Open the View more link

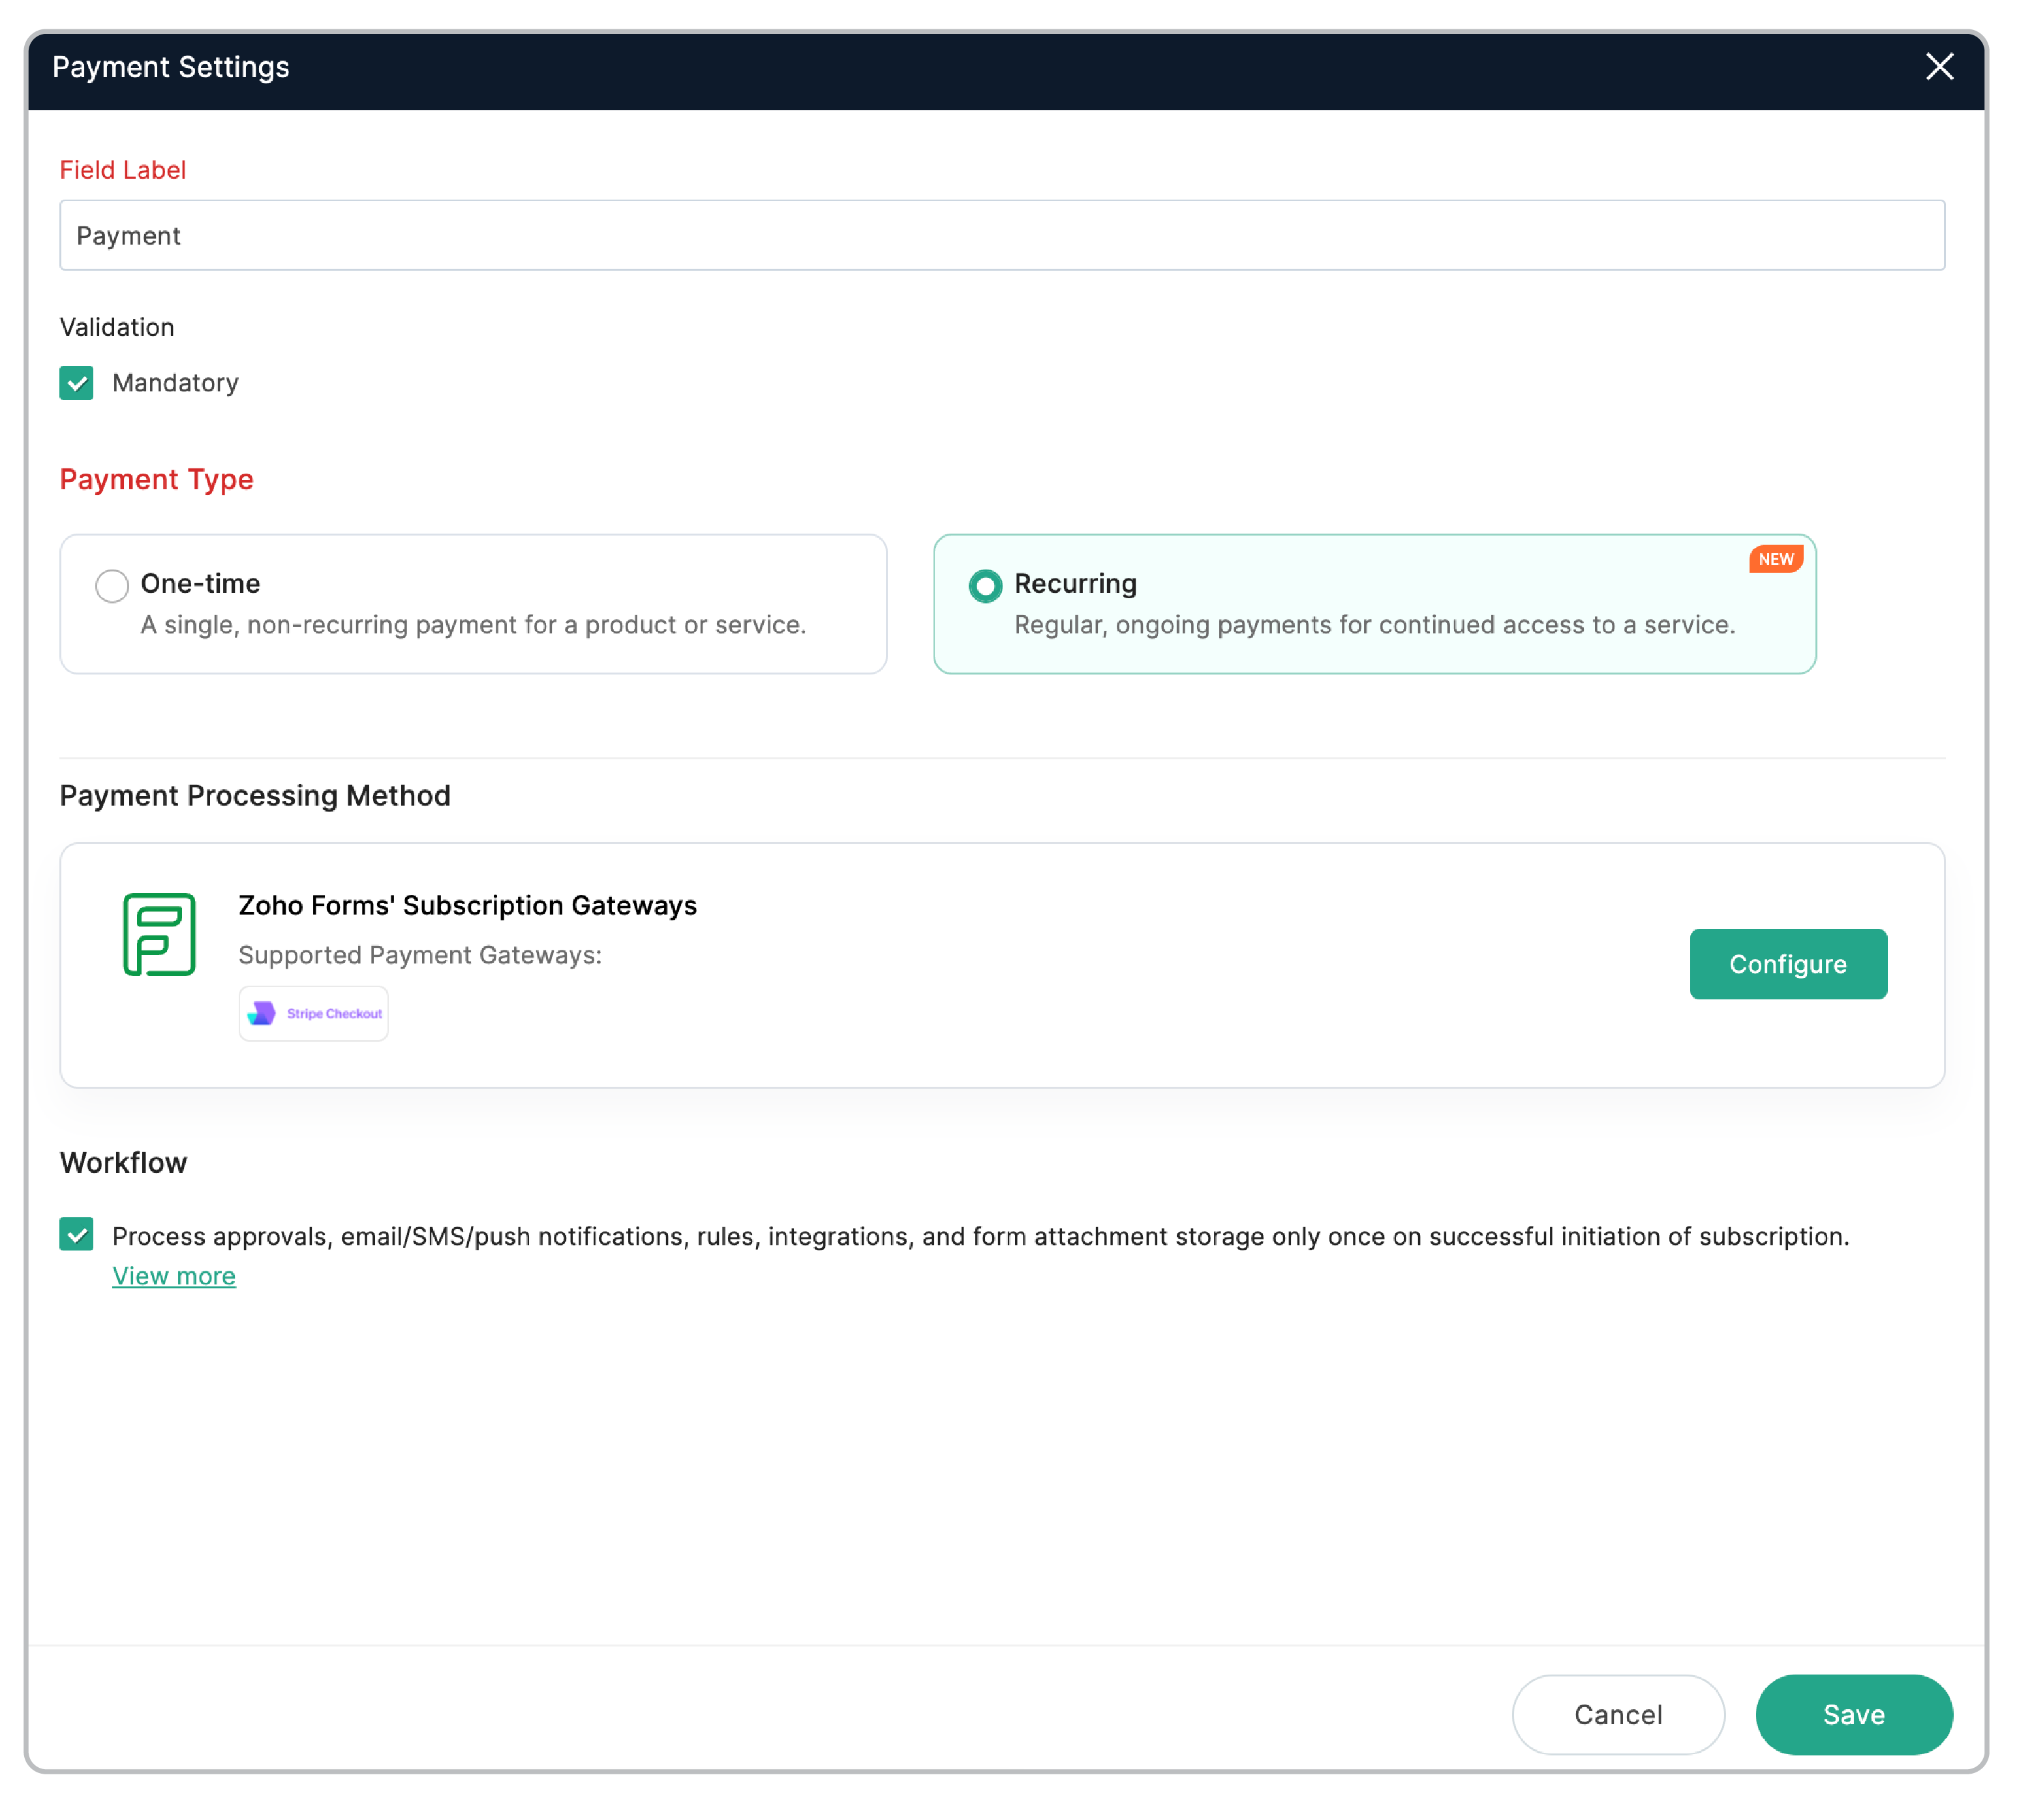[174, 1276]
